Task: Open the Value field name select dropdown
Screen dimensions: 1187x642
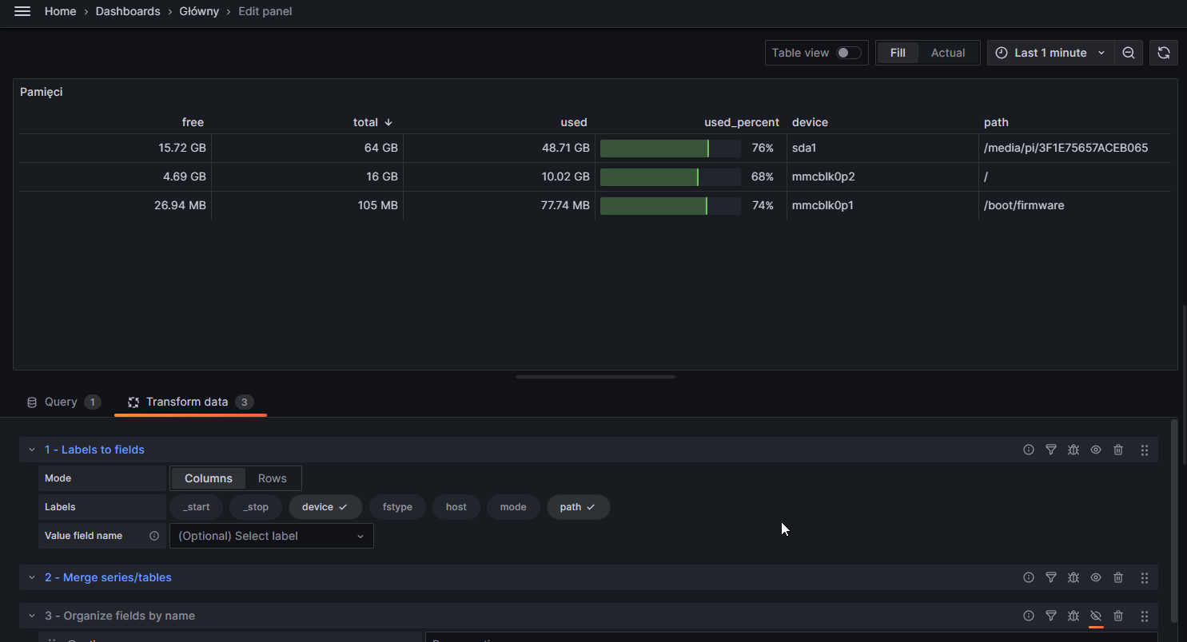Action: tap(272, 536)
